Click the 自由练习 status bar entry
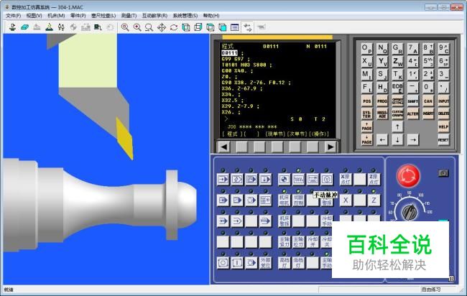Viewport: 467px width, 296px height. pos(430,290)
